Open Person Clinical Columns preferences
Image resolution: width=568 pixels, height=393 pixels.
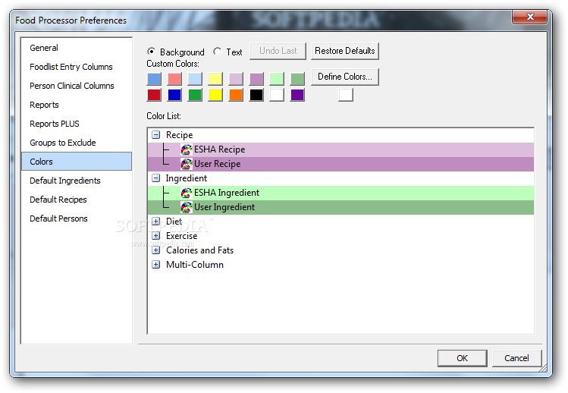(x=77, y=86)
